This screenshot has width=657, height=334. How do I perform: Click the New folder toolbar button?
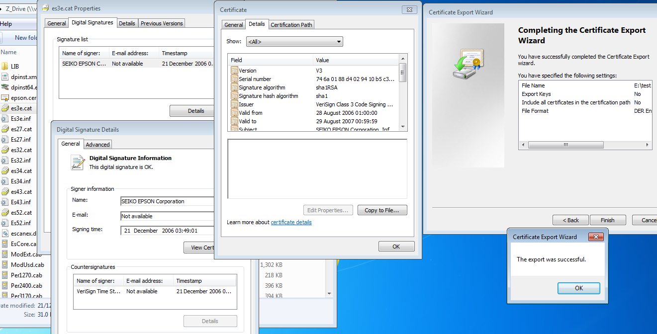25,37
